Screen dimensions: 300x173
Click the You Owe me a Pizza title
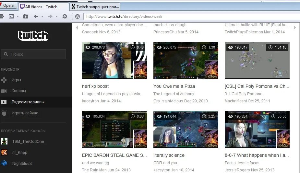tap(174, 86)
